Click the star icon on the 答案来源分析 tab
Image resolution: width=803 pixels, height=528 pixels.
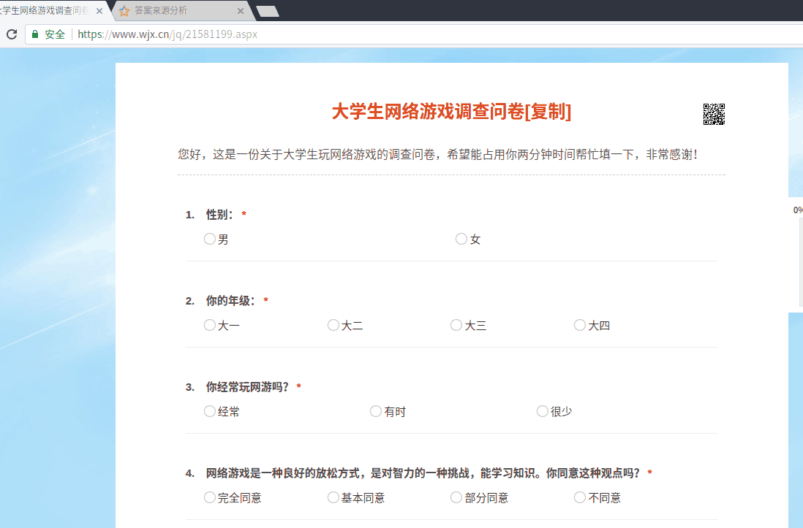[124, 11]
